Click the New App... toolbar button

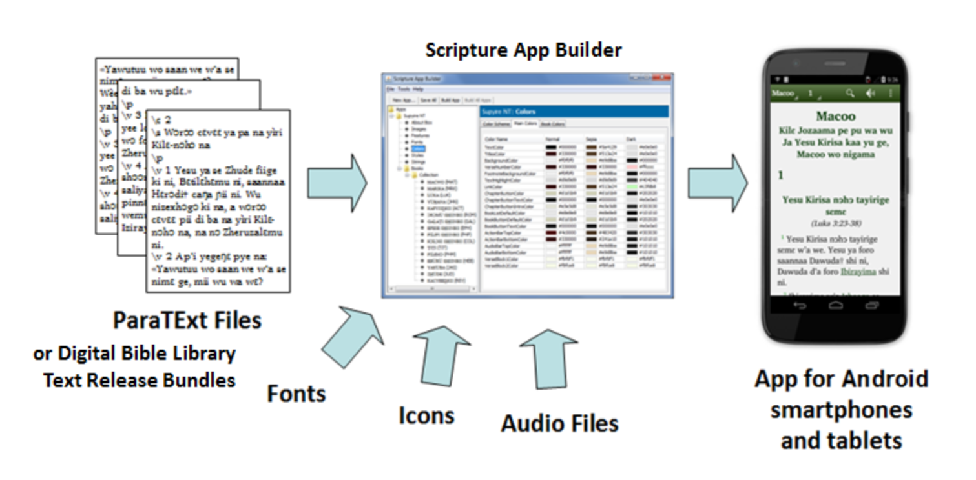pyautogui.click(x=404, y=100)
